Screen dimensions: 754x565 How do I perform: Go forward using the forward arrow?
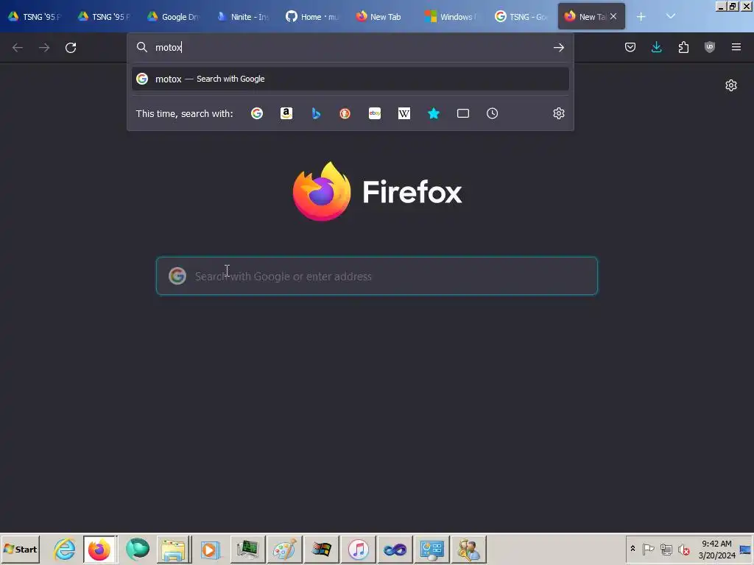[44, 48]
